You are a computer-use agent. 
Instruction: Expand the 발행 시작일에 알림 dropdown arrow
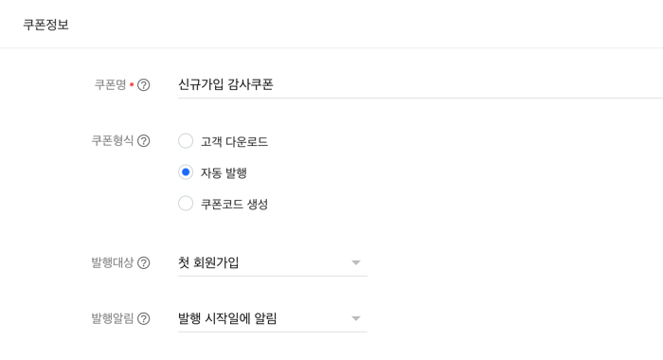[x=356, y=318]
